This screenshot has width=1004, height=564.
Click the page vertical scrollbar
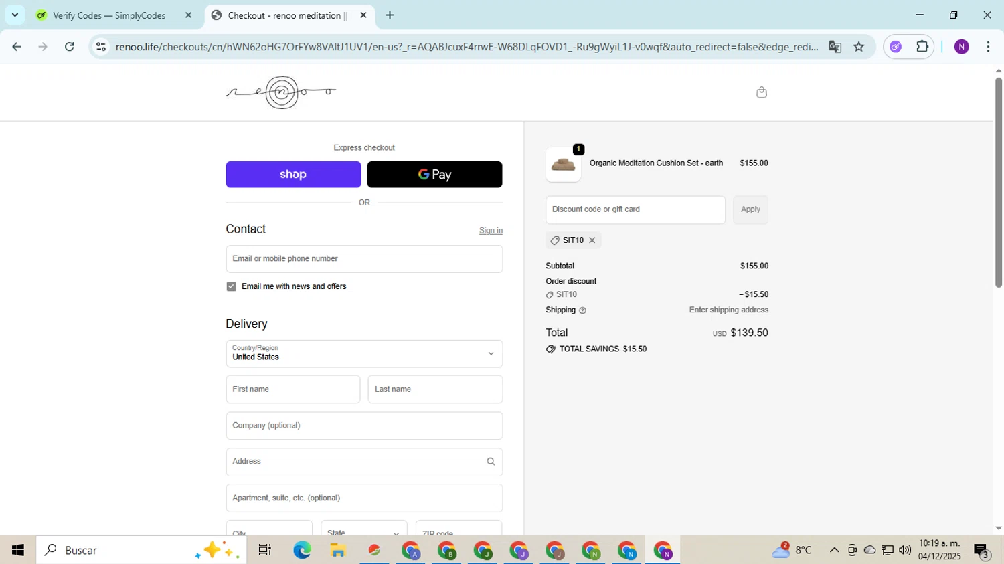tap(999, 183)
